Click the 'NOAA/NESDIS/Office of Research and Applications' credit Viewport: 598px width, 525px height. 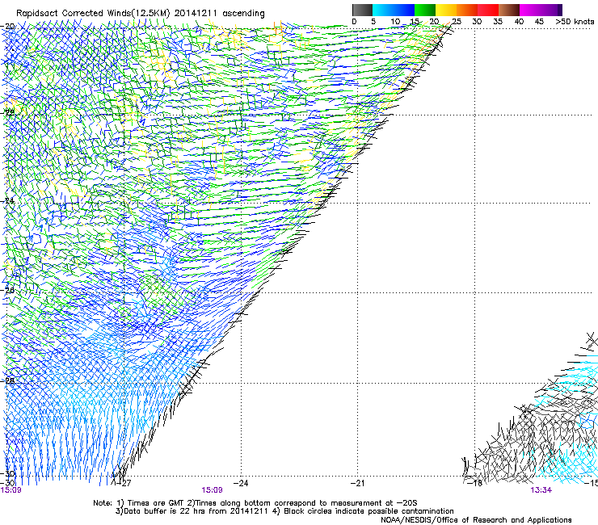tap(476, 520)
